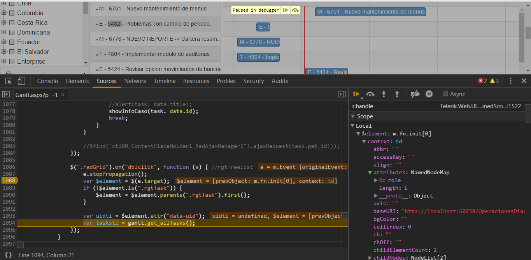Open DevTools more options menu
This screenshot has height=260, width=531.
click(511, 81)
